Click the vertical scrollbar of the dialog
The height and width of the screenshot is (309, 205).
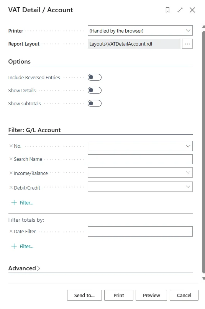(x=203, y=152)
